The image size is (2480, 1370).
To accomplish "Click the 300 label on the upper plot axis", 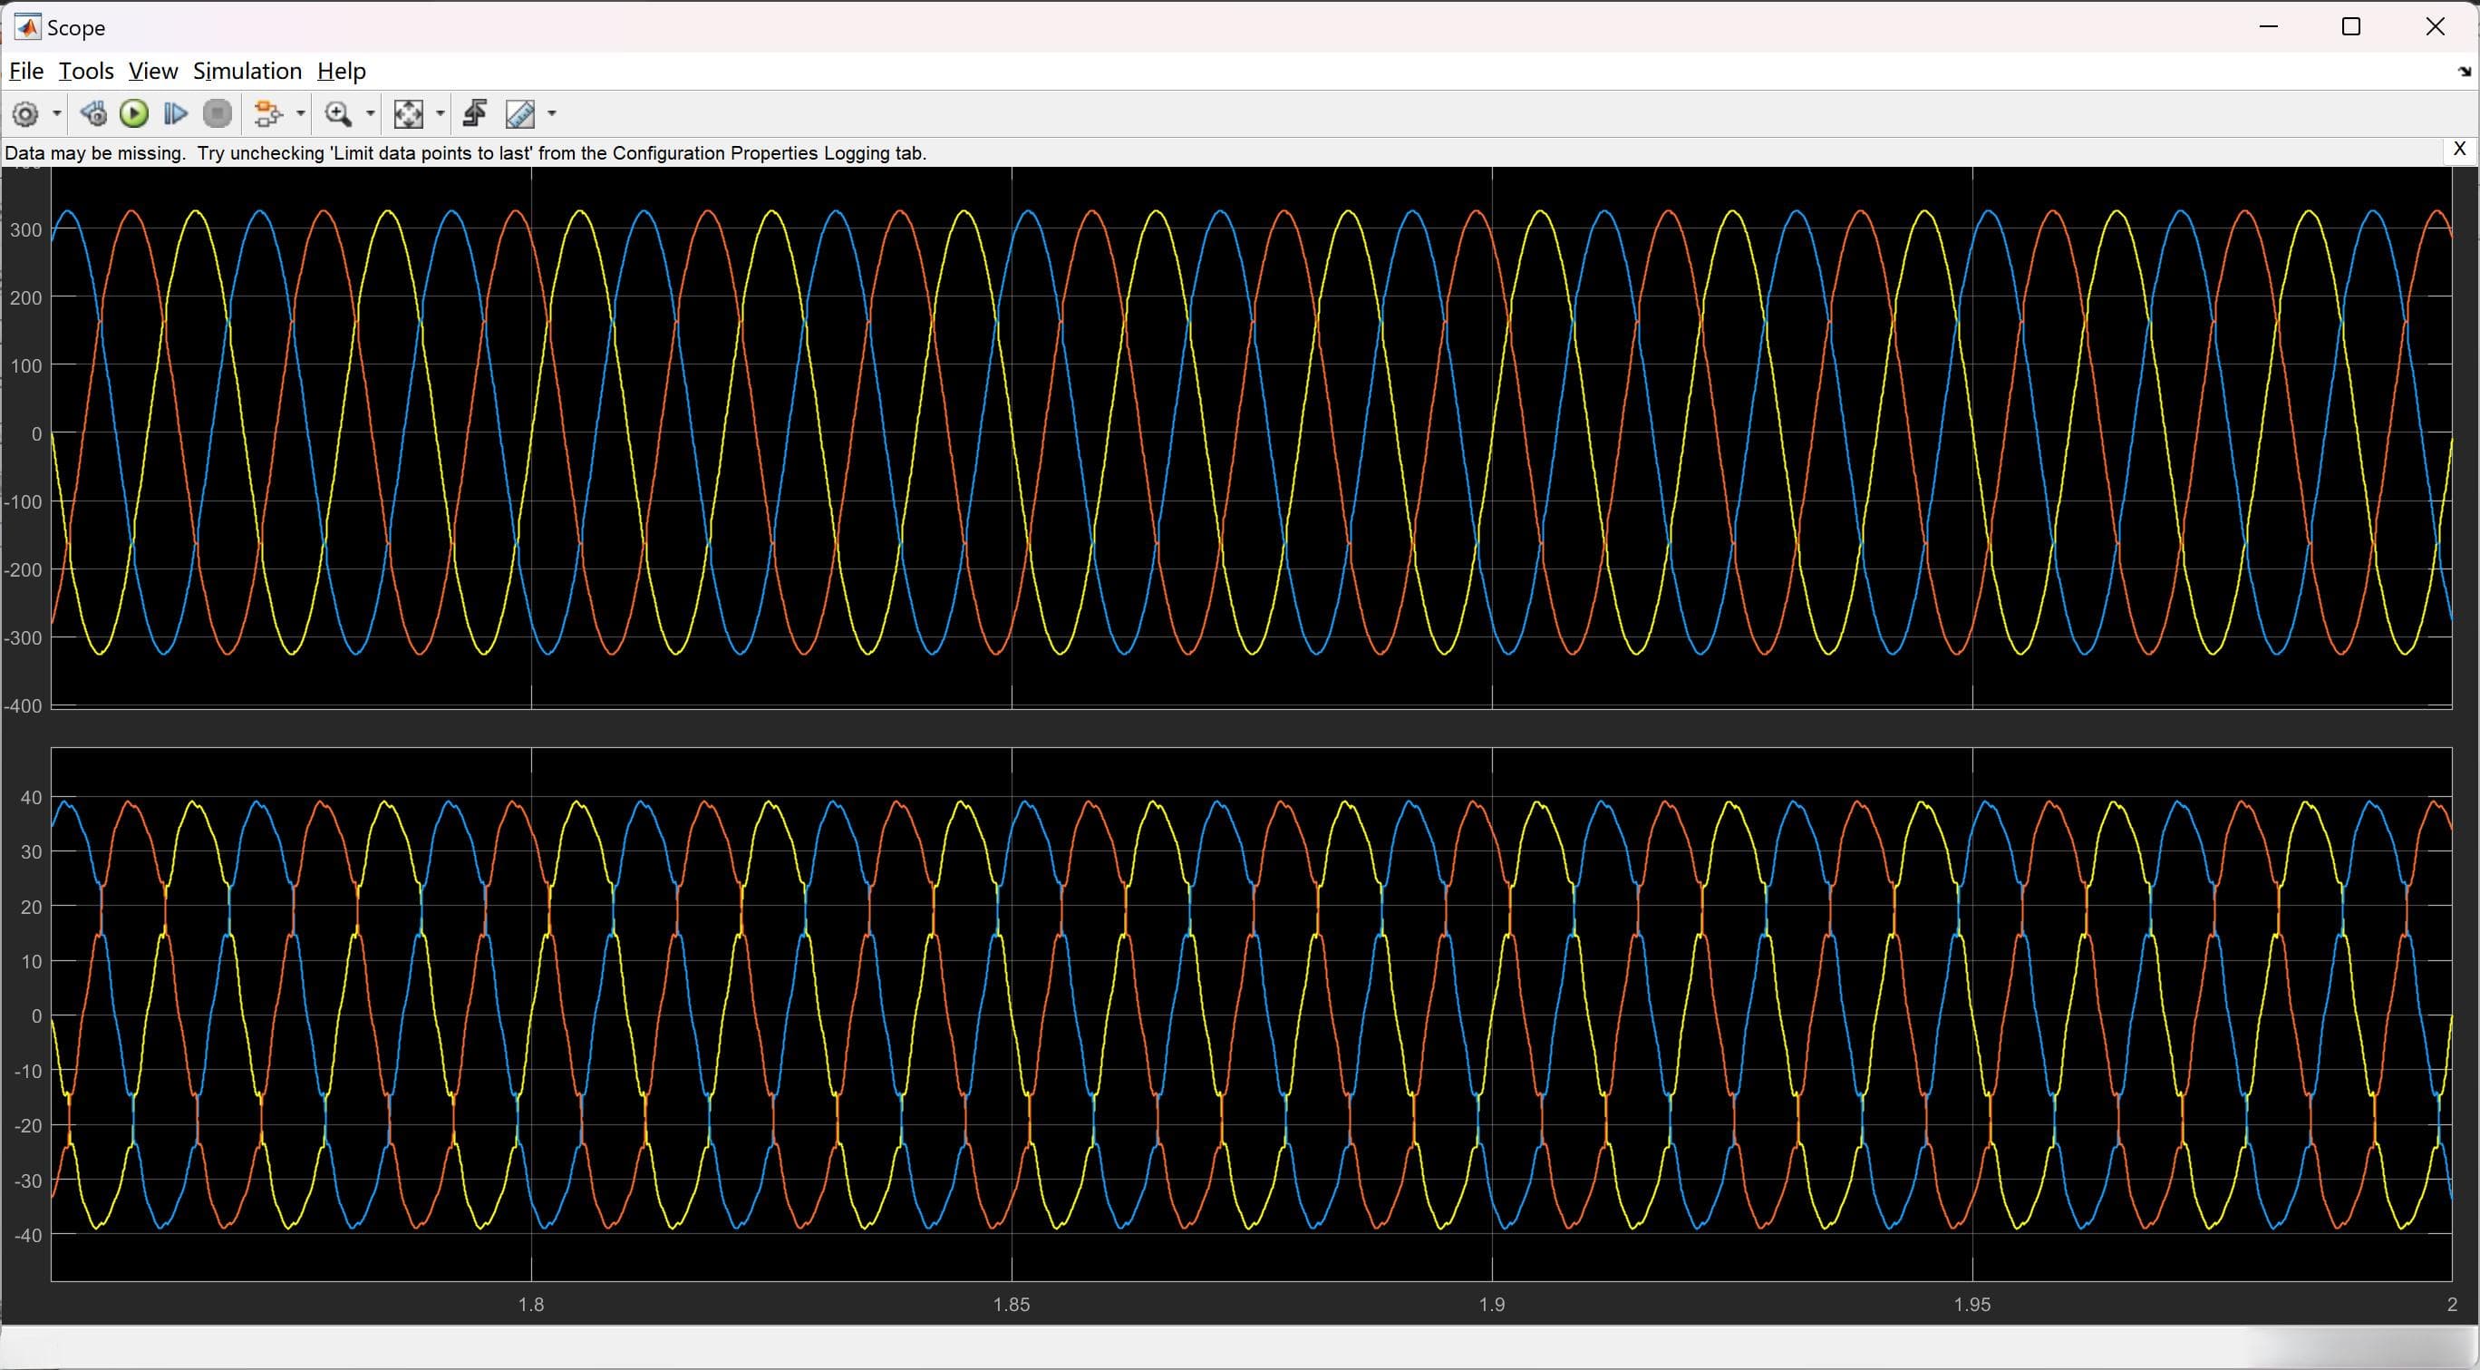I will pos(26,230).
